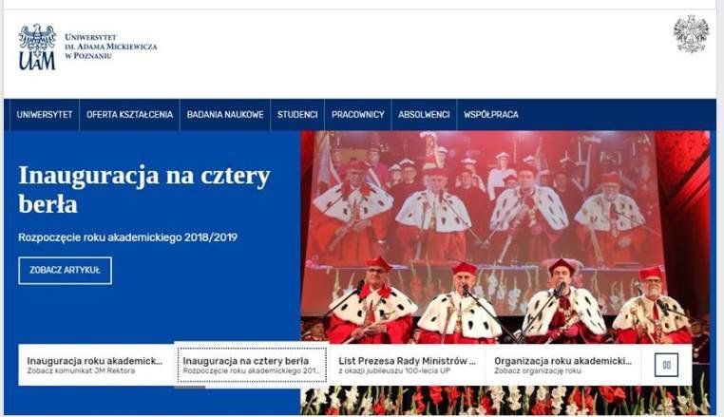
Task: Click the Rozpoczęcie roku akademickiego 2018/2019 subtitle
Action: tap(128, 237)
